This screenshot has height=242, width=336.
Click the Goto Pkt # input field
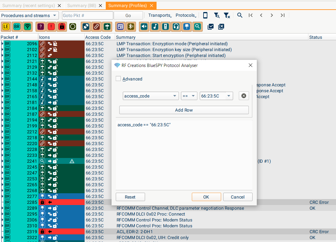coord(87,15)
